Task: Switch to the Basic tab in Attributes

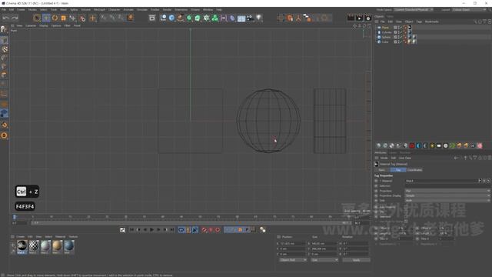Action: pyautogui.click(x=382, y=170)
